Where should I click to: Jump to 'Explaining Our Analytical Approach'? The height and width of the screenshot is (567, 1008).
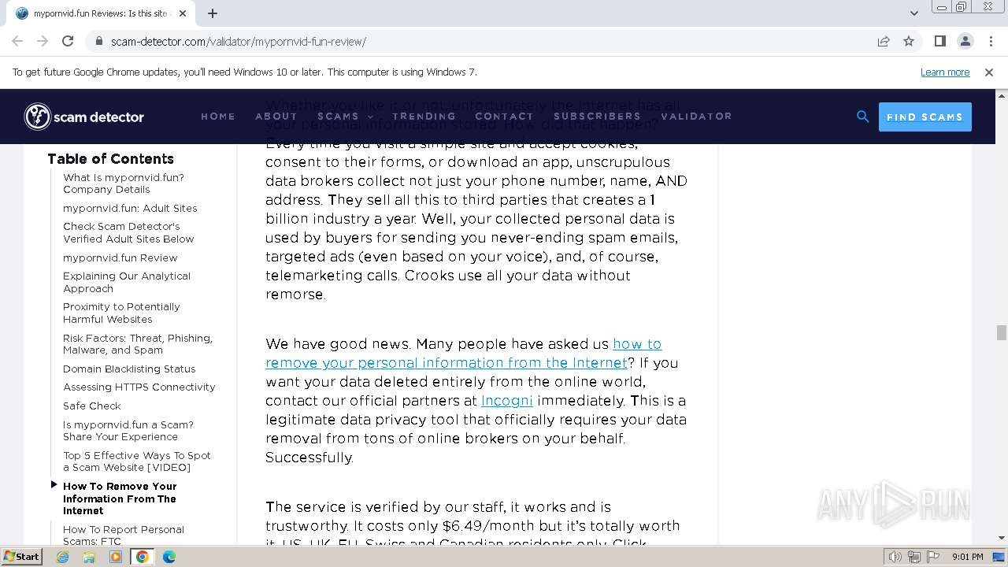pos(127,282)
